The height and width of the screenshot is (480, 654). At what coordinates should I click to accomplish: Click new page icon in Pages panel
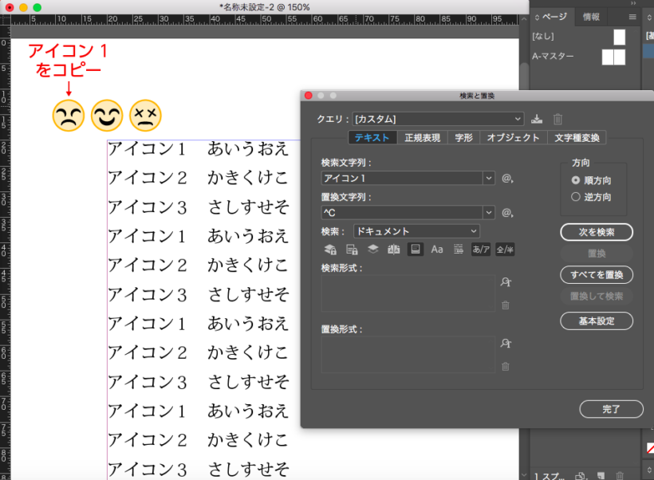pos(600,475)
